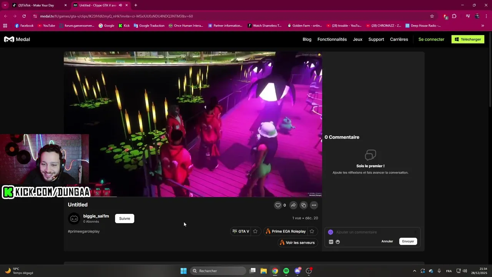Screen dimensions: 492x277
Task: Open Google Traduction bookmark
Action: tap(149, 26)
